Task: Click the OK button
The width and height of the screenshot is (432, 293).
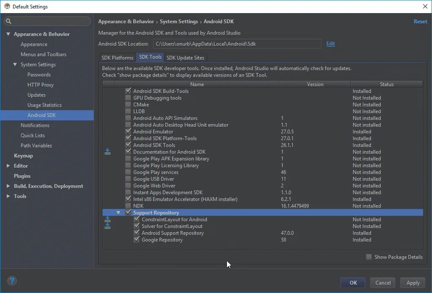Action: pyautogui.click(x=353, y=282)
